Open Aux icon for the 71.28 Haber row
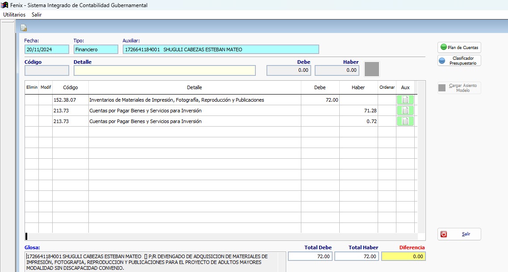Image resolution: width=508 pixels, height=272 pixels. click(x=405, y=111)
